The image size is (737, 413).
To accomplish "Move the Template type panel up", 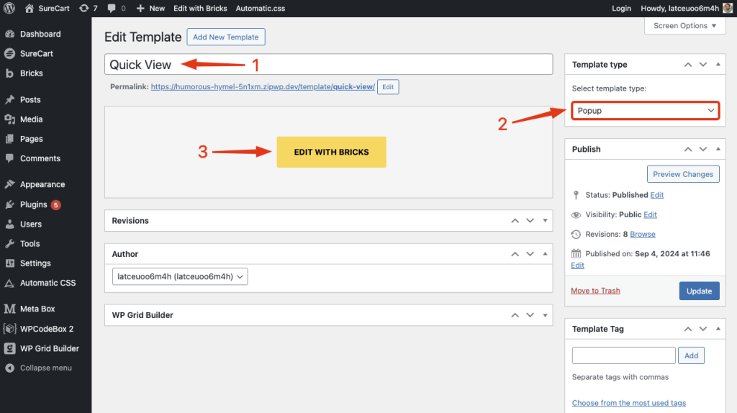I will [x=688, y=64].
